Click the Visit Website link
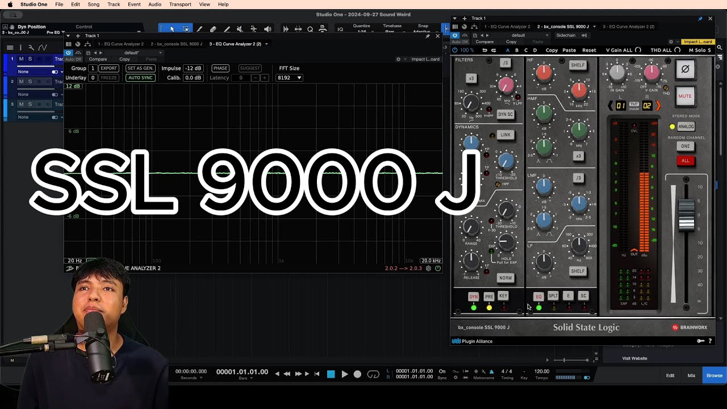Image resolution: width=727 pixels, height=409 pixels. click(x=634, y=358)
